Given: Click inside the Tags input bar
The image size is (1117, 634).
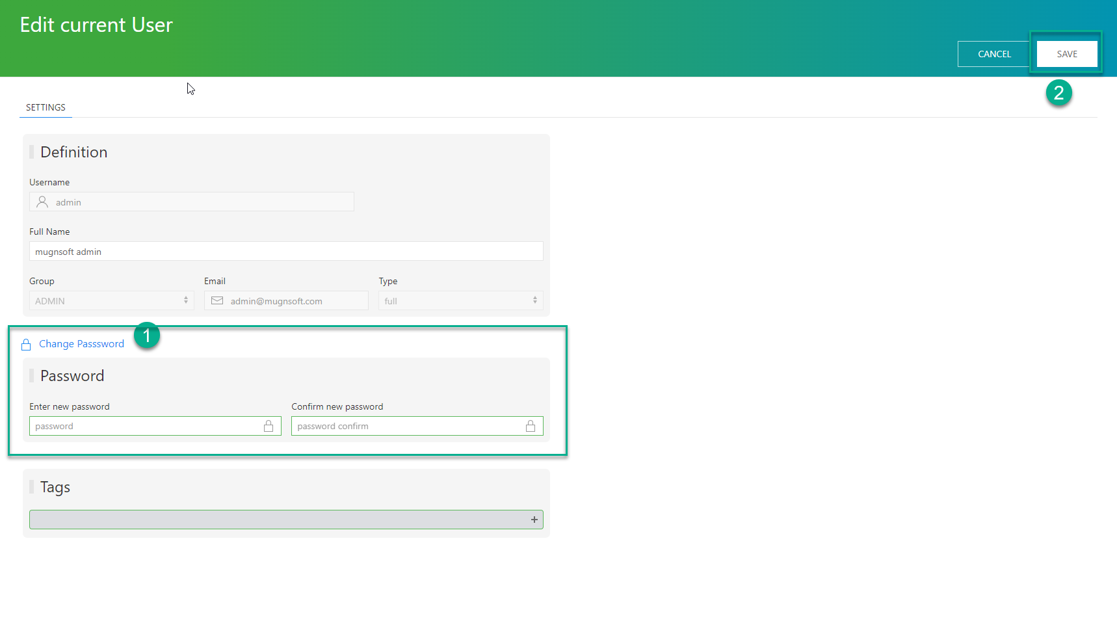Looking at the screenshot, I should click(286, 520).
